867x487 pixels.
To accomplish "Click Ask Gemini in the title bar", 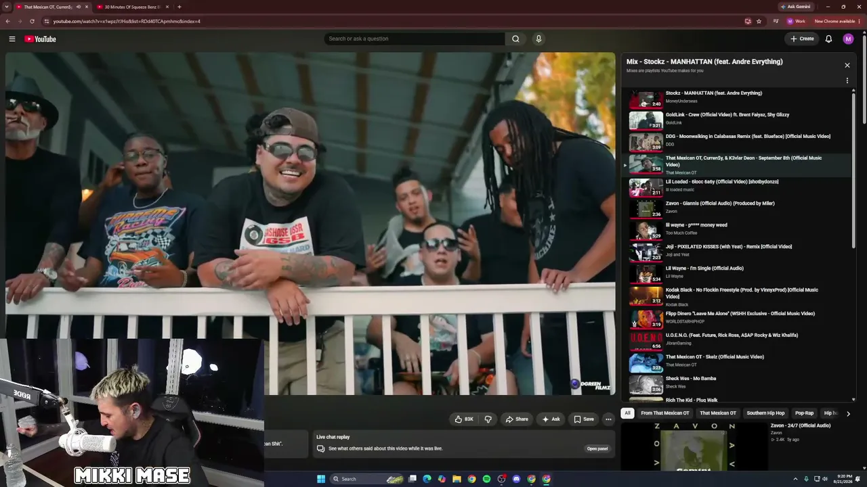I will 795,7.
